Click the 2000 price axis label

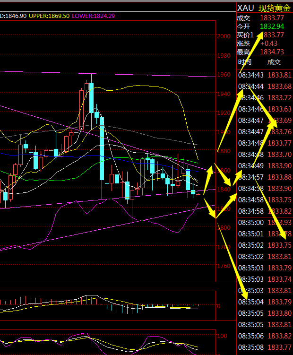tap(223, 36)
